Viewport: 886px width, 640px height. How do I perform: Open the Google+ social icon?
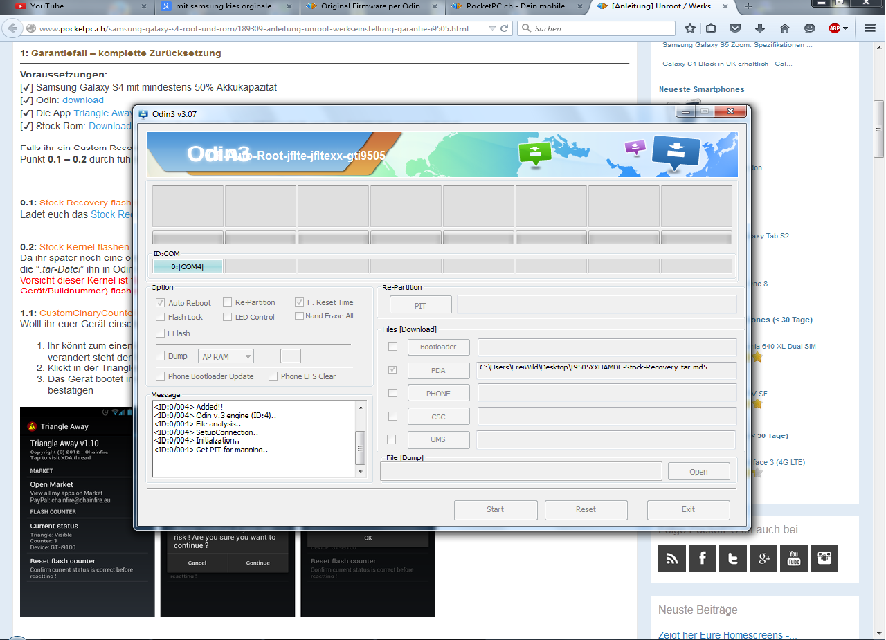[x=763, y=558]
